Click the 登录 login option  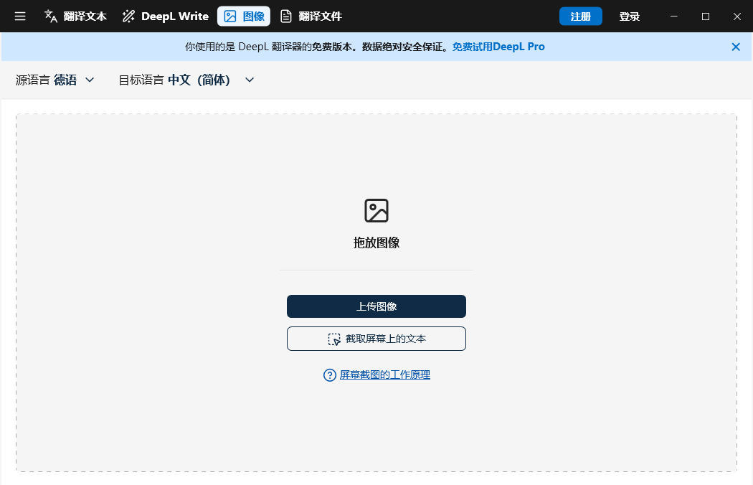click(x=629, y=16)
